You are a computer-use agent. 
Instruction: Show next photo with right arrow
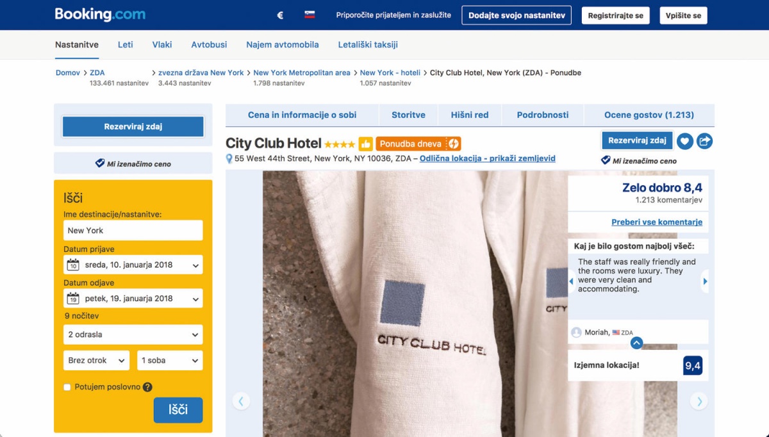click(699, 402)
